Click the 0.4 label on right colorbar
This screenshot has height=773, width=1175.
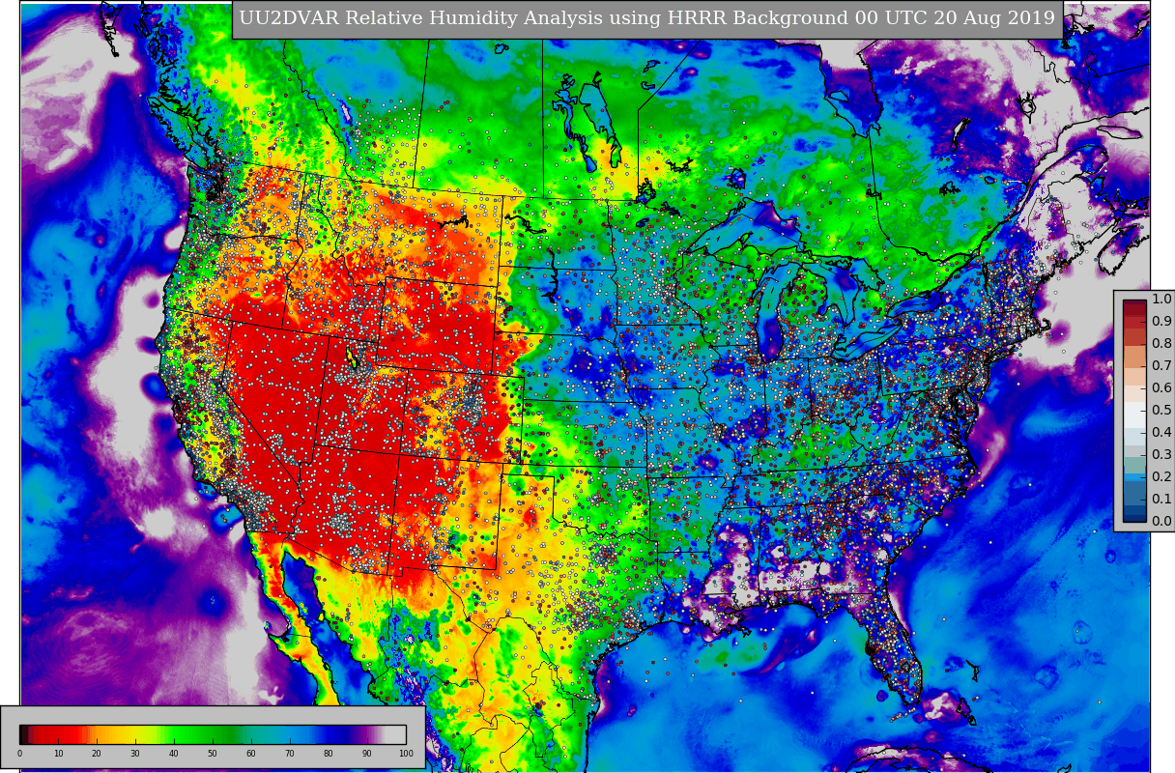[1161, 433]
